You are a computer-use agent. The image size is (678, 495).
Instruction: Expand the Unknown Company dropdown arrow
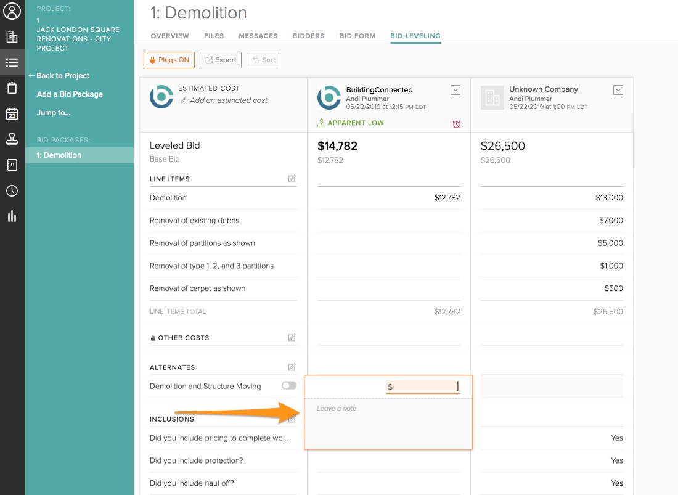[x=618, y=90]
